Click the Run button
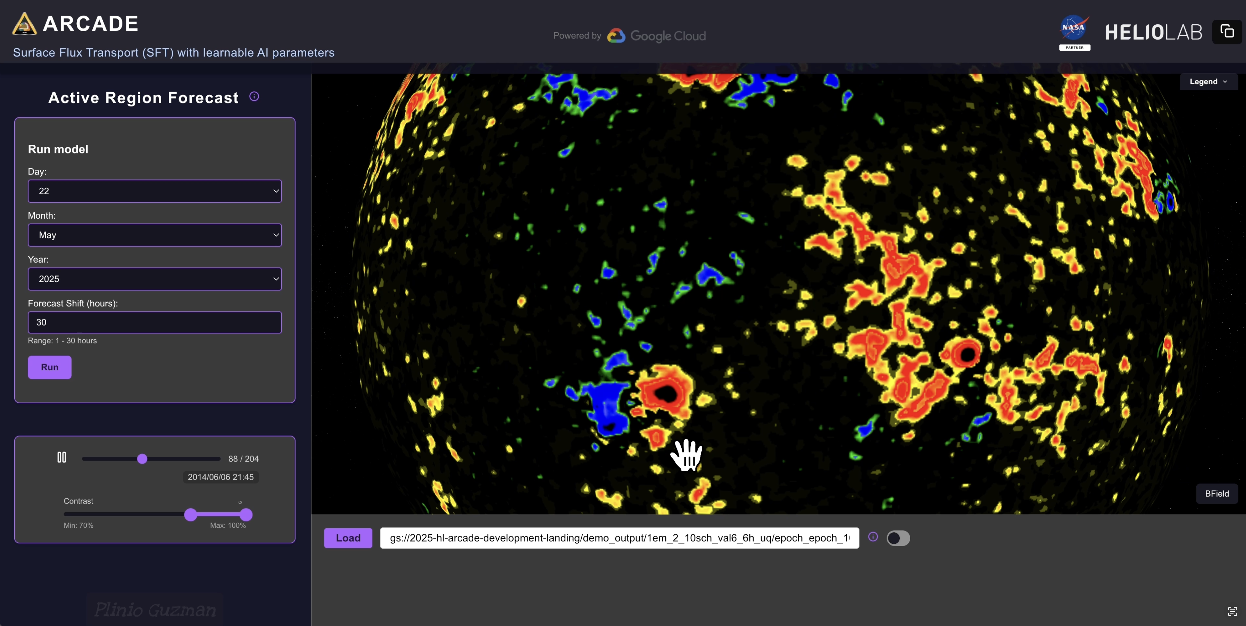 49,367
